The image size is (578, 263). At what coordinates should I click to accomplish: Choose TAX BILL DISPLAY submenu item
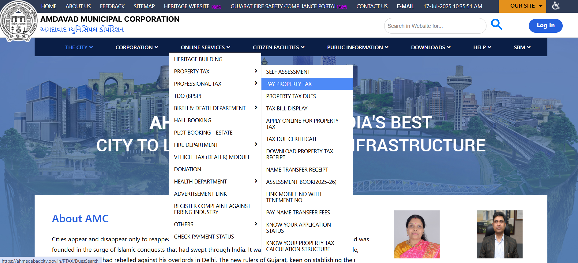point(307,109)
